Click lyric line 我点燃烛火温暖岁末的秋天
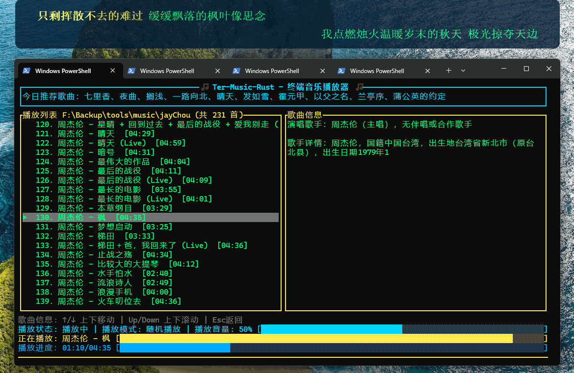 click(x=391, y=34)
